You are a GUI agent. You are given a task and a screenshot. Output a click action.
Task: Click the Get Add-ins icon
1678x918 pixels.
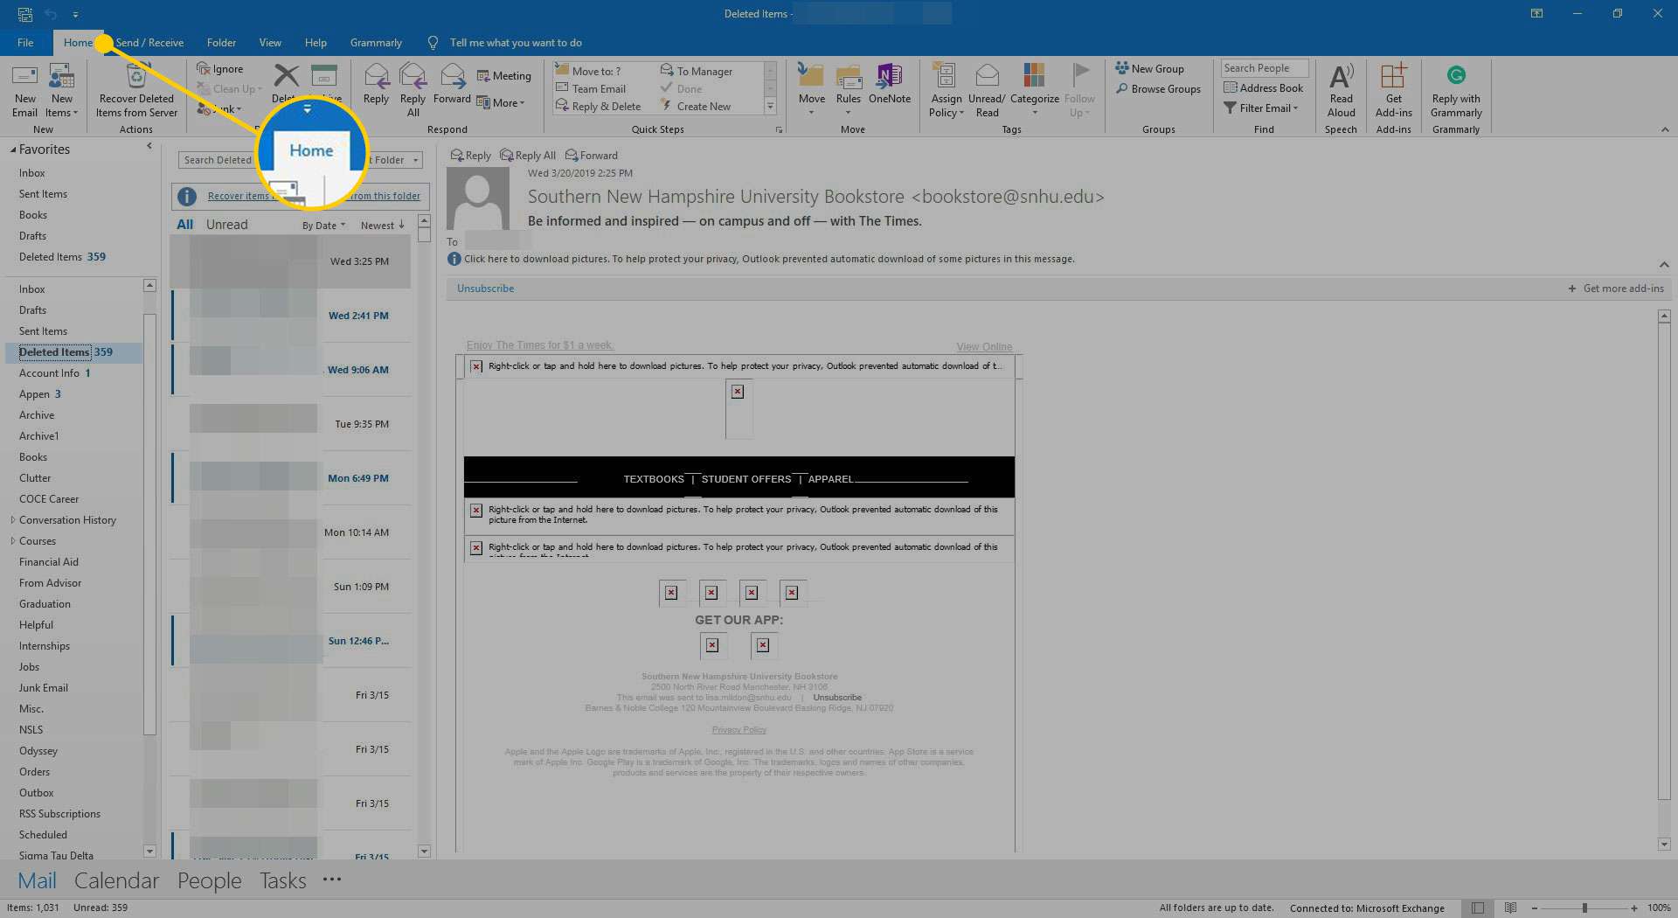pos(1393,75)
